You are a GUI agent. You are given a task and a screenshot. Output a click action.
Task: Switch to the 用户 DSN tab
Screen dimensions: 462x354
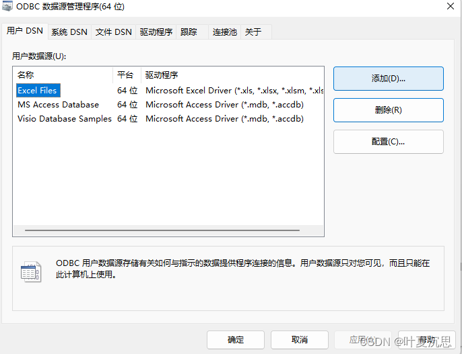(25, 31)
